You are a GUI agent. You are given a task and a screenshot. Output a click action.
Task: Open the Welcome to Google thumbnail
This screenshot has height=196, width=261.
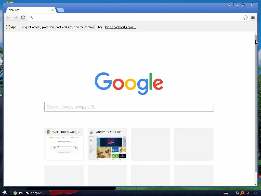64,144
